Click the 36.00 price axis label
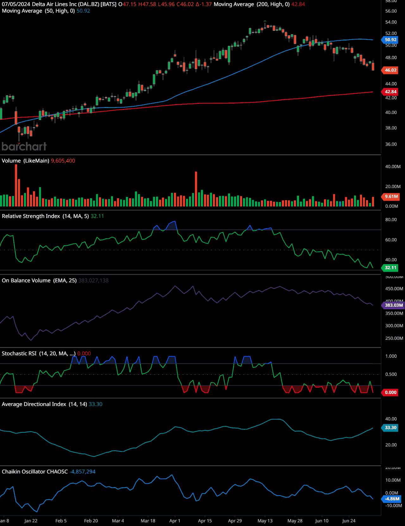This screenshot has height=526, width=405. pyautogui.click(x=391, y=144)
